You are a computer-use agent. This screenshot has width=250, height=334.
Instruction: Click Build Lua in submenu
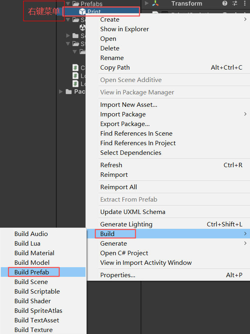(x=27, y=244)
